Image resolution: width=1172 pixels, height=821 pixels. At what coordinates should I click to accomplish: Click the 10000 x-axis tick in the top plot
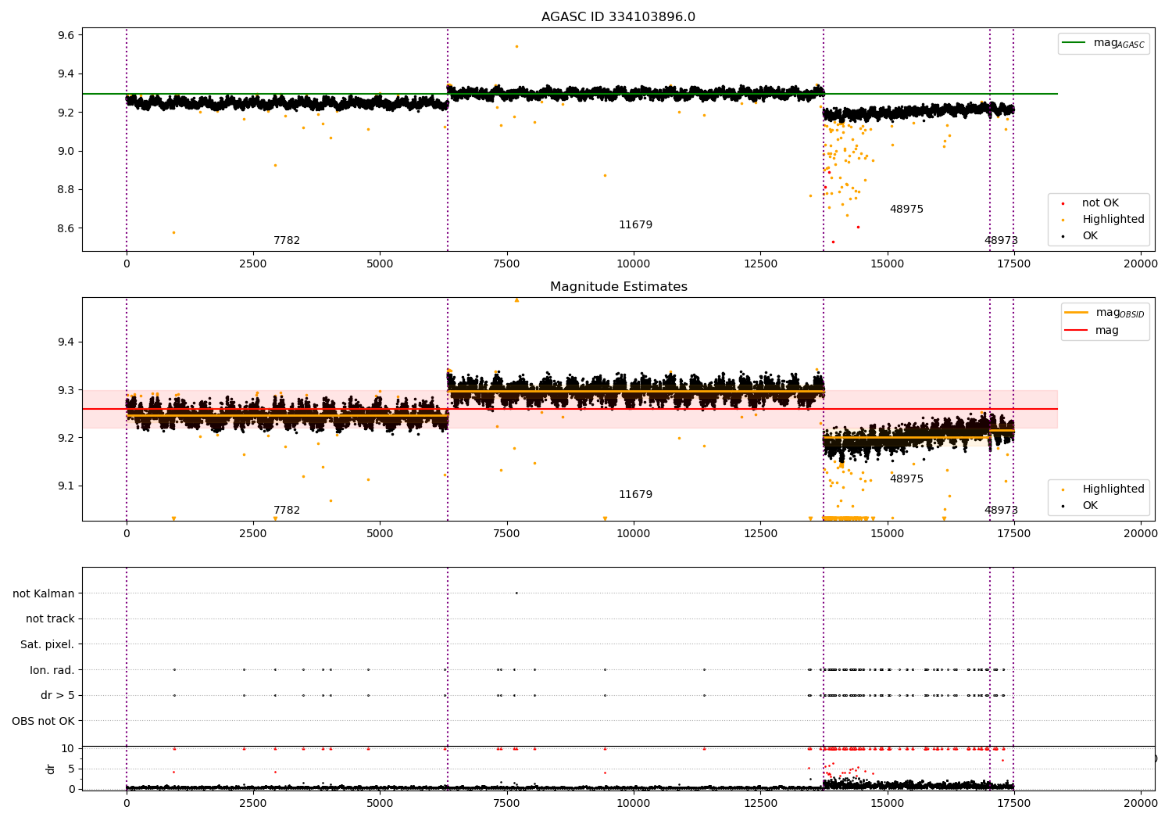(634, 264)
